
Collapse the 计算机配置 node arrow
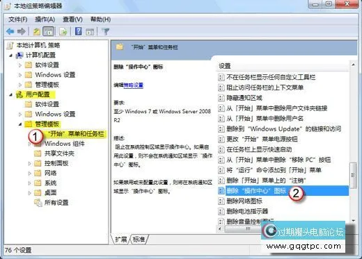(x=10, y=56)
